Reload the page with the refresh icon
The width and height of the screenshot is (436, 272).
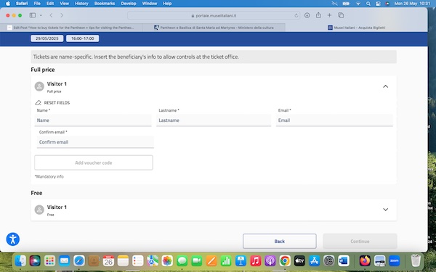click(x=296, y=15)
